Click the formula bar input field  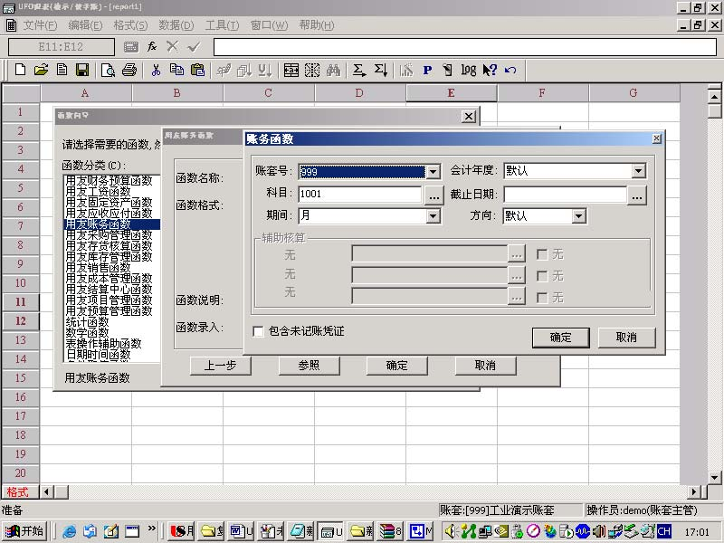point(464,47)
